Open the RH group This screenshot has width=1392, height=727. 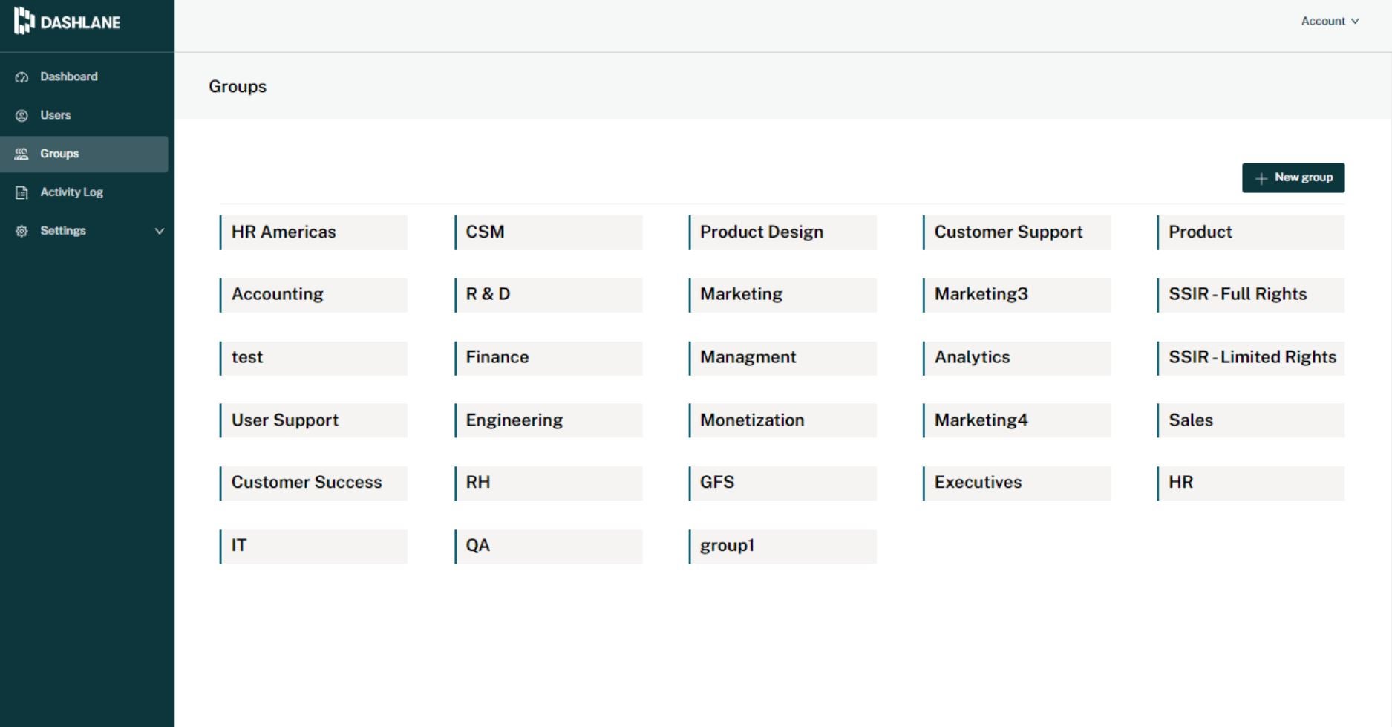tap(548, 483)
